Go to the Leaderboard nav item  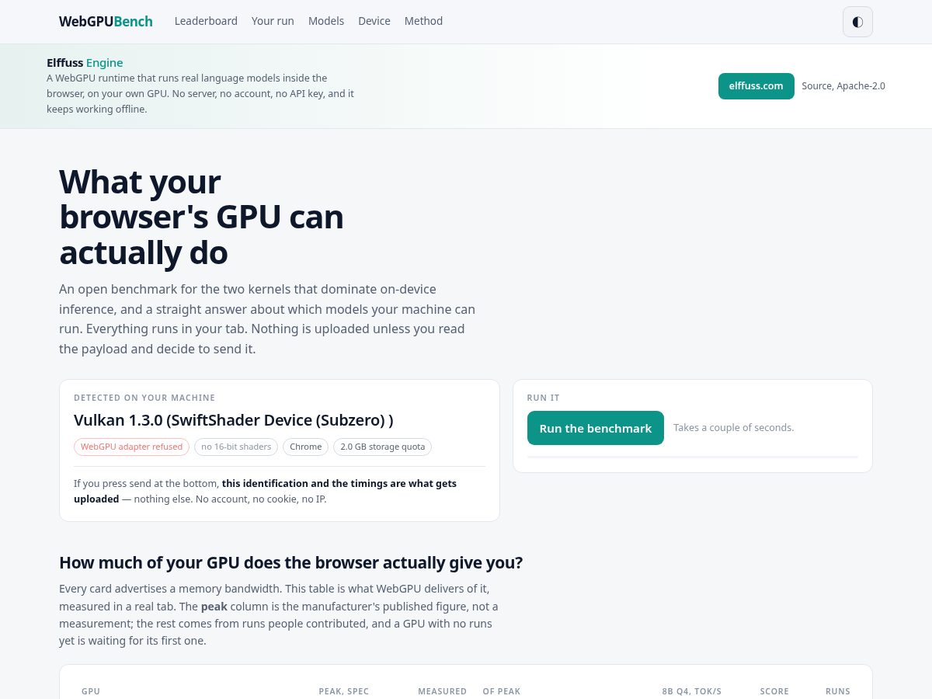(x=206, y=21)
